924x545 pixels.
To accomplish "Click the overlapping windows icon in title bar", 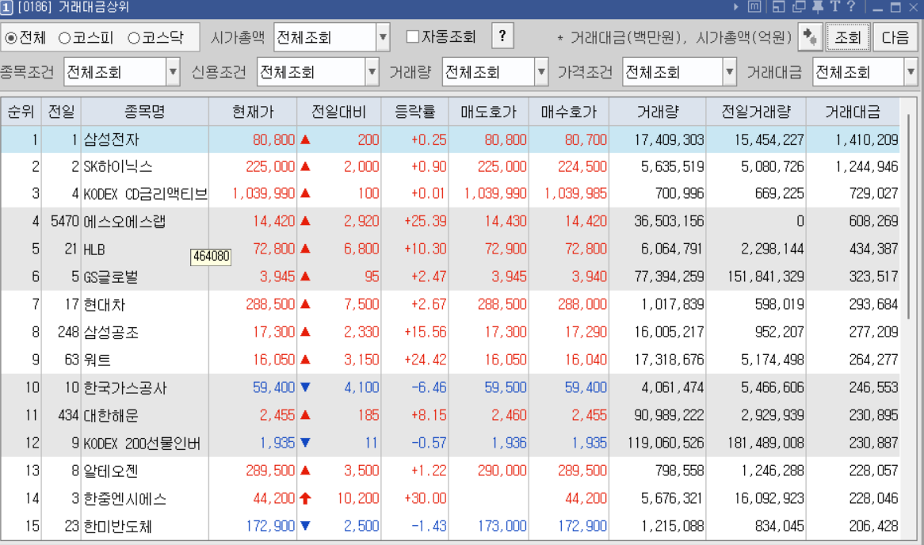I will [x=799, y=7].
